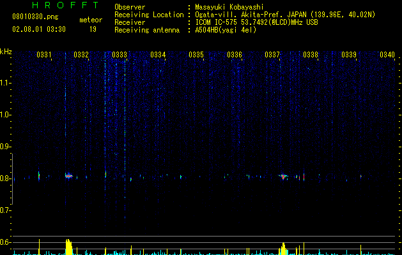Screen dimensions: 402x255
Task: Click the 0340 time marker
Action: coord(387,54)
